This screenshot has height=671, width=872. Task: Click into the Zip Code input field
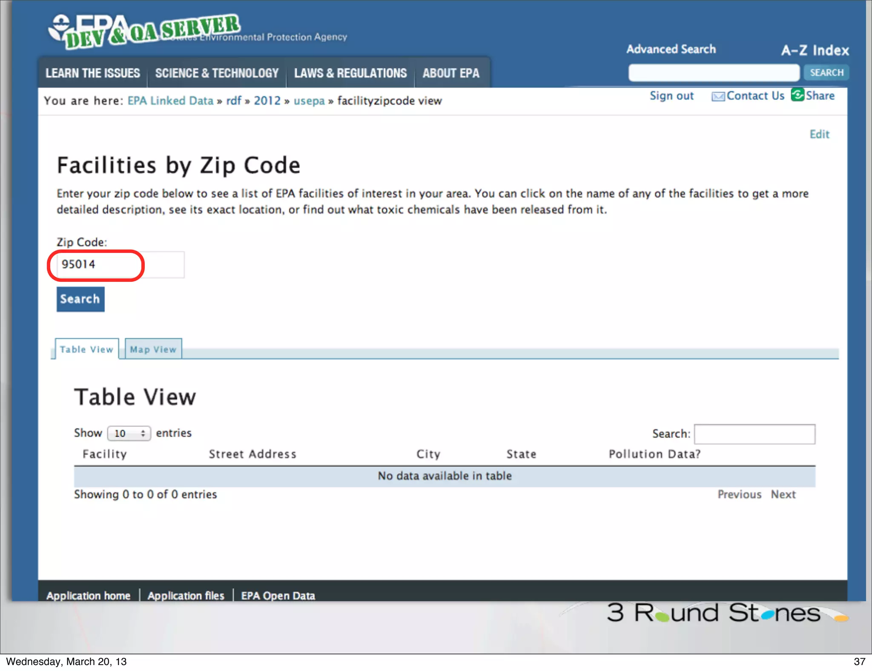click(x=120, y=265)
